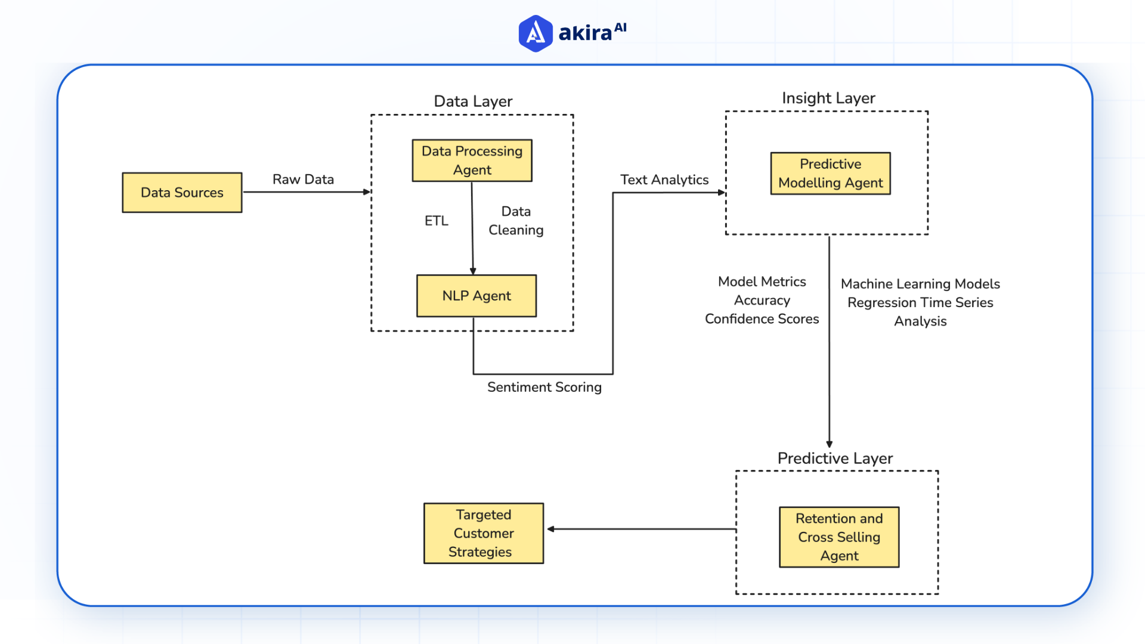
Task: Select the Data Layer heading
Action: pyautogui.click(x=473, y=101)
